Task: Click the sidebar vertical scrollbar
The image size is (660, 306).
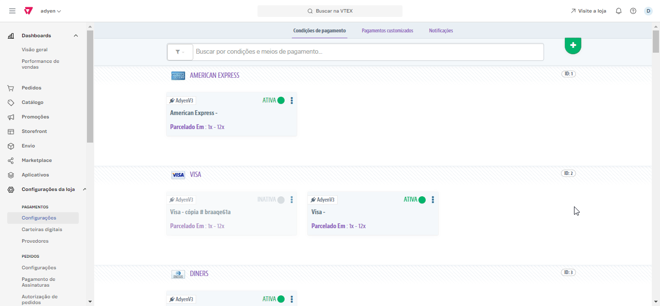Action: click(x=90, y=87)
